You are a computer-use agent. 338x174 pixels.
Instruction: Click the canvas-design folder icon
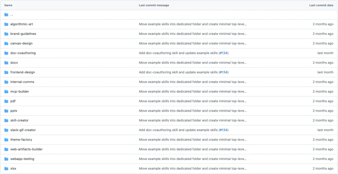(6, 43)
